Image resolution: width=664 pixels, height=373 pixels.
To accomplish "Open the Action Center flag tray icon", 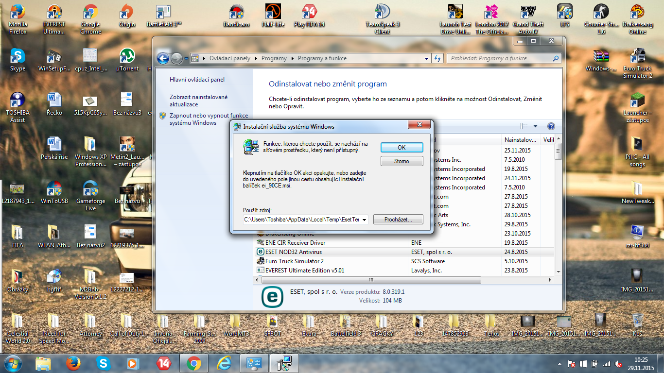I will (x=572, y=363).
